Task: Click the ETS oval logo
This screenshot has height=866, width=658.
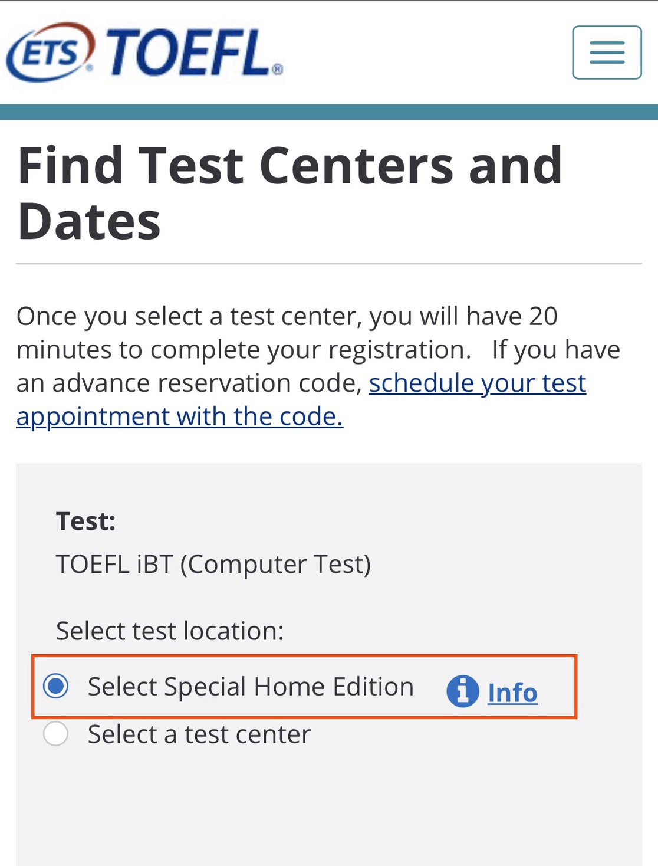Action: tap(51, 52)
